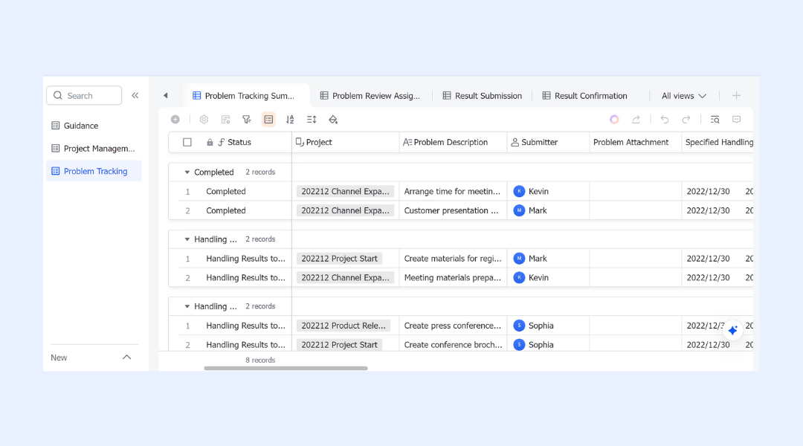Collapse the Handling group above the Sophia rows
Viewport: 803px width, 446px height.
[187, 306]
